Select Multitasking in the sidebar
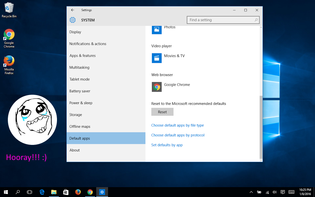This screenshot has height=197, width=315. pyautogui.click(x=106, y=68)
